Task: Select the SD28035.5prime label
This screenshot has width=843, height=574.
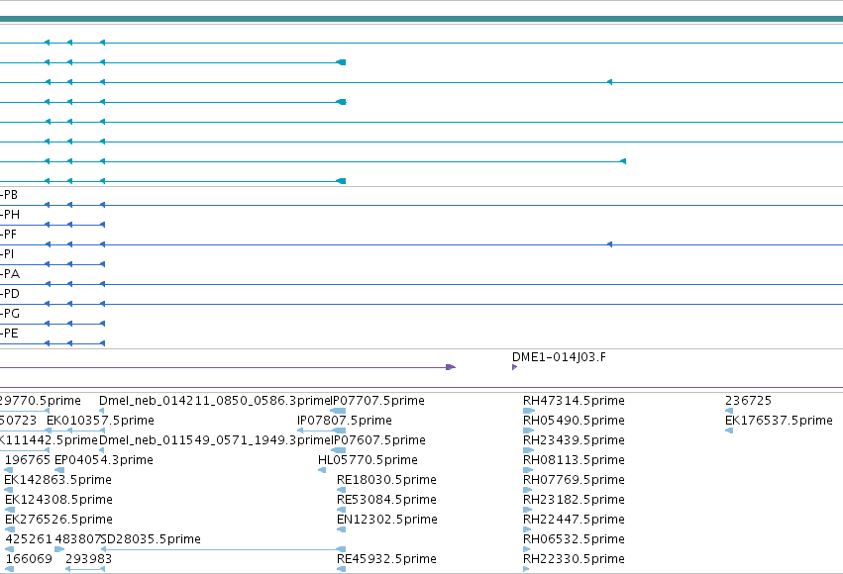Action: click(151, 539)
